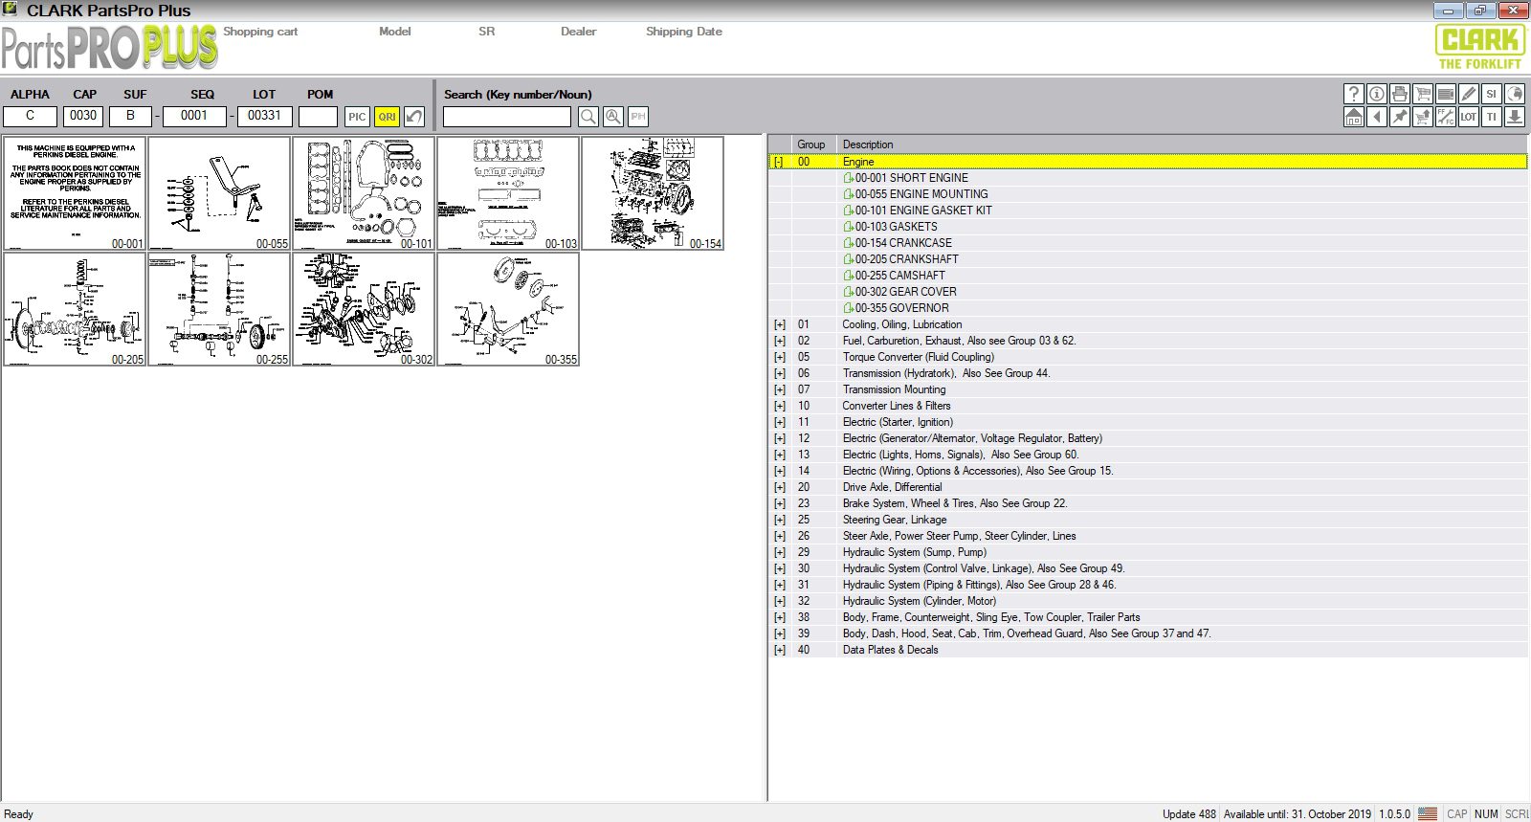Open 00-205 CRANKSHAFT page
Viewport: 1531px width, 822px height.
(905, 259)
